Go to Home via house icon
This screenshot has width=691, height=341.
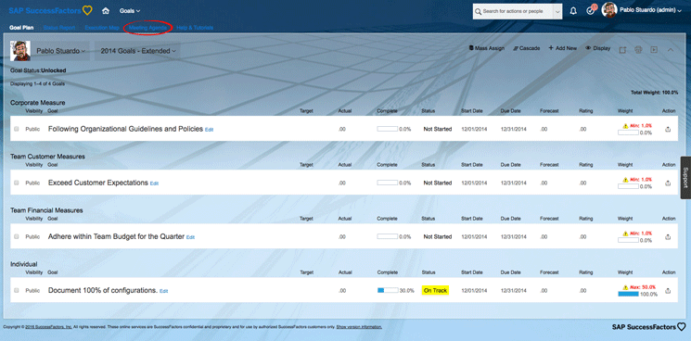coord(106,10)
